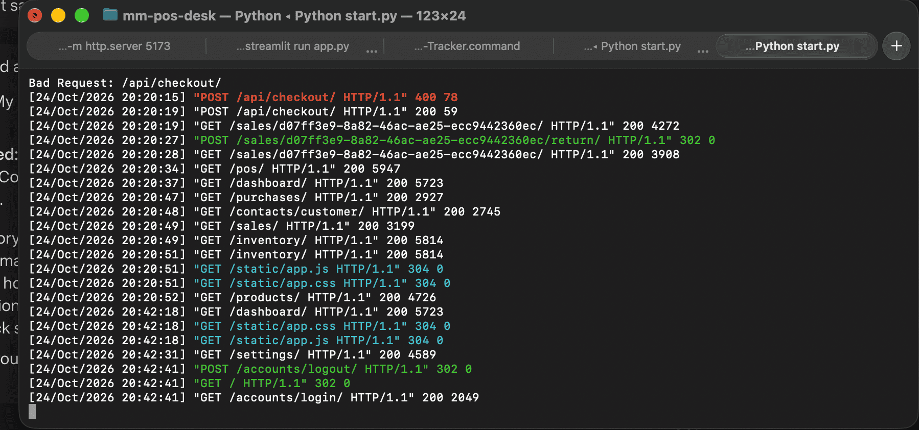The height and width of the screenshot is (430, 919).
Task: Click the mm-pos-desk folder icon in title bar
Action: [110, 15]
